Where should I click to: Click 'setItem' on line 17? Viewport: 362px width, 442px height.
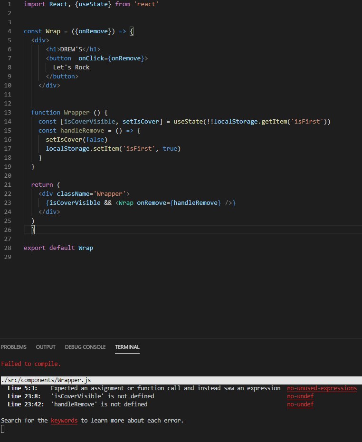pyautogui.click(x=106, y=149)
